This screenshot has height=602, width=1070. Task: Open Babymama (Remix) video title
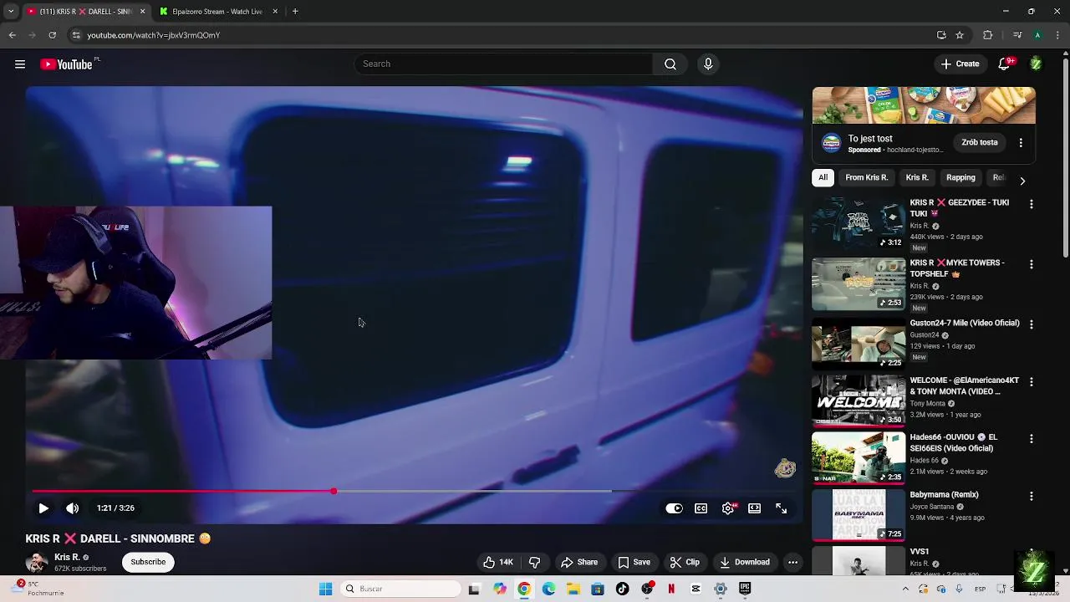point(944,495)
